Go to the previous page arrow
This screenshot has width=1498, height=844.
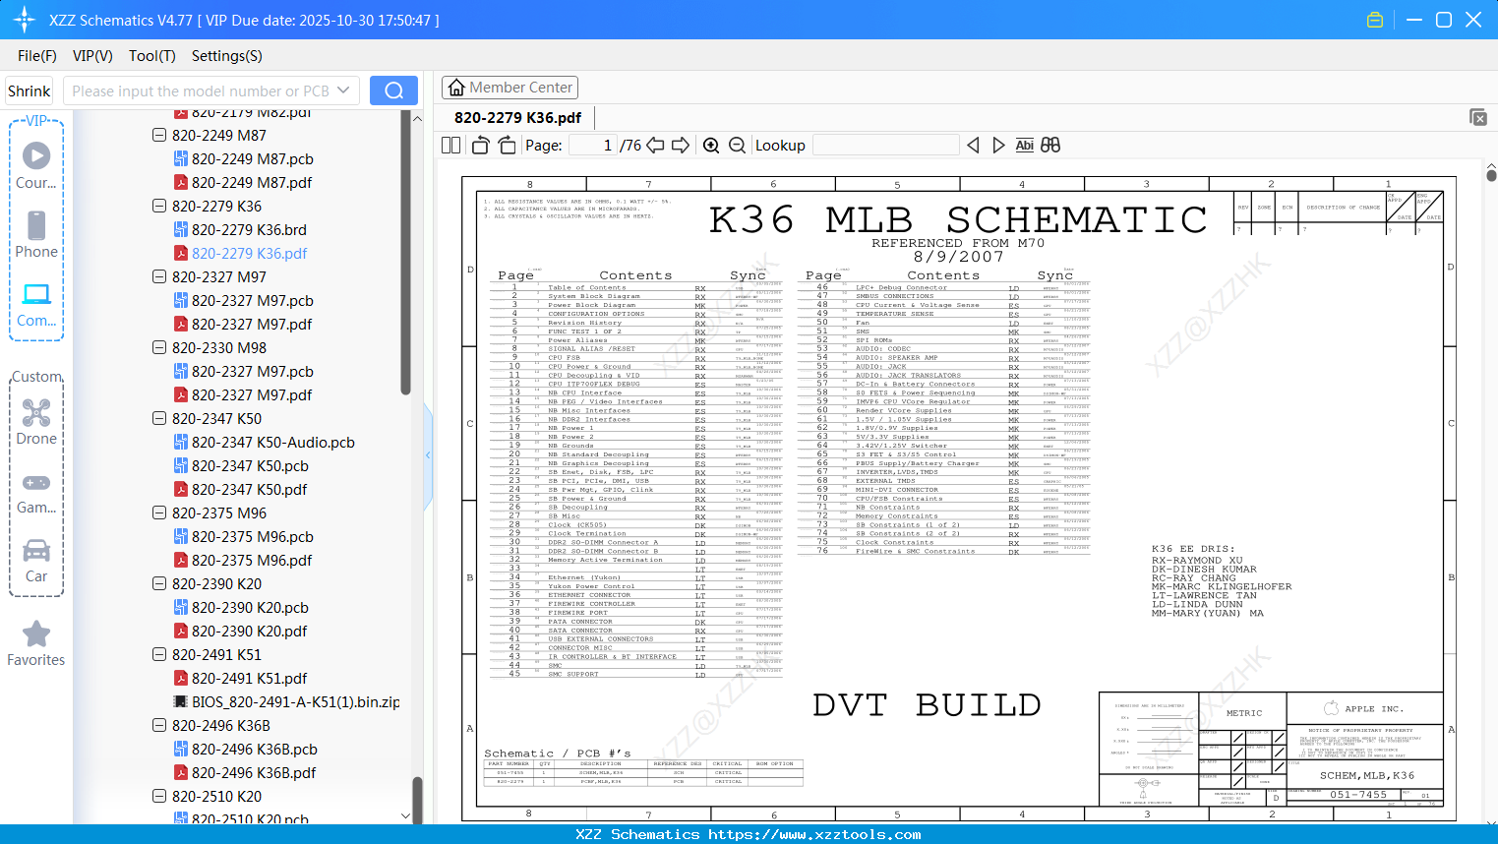tap(655, 146)
